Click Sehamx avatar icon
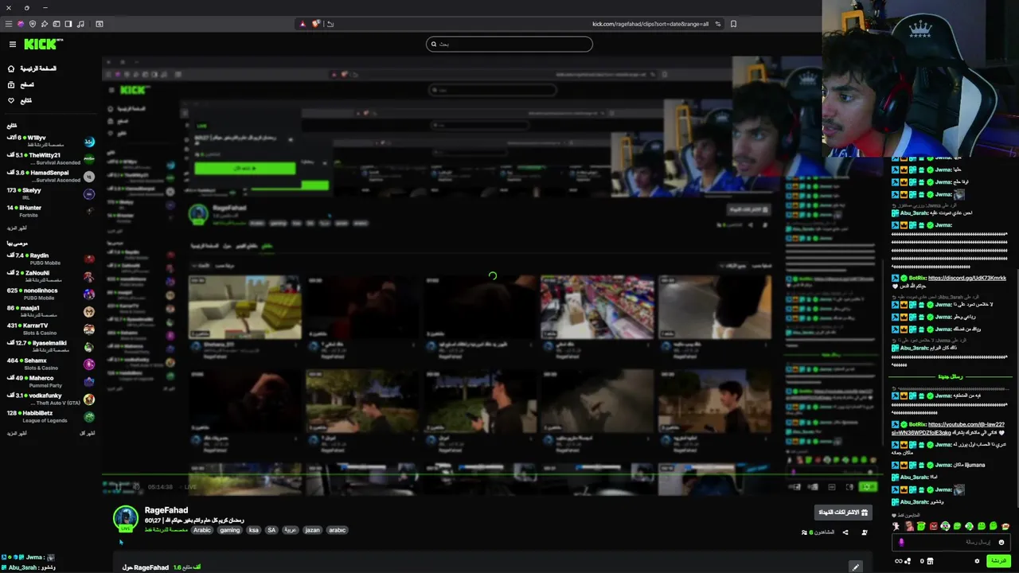This screenshot has height=573, width=1019. (x=89, y=364)
